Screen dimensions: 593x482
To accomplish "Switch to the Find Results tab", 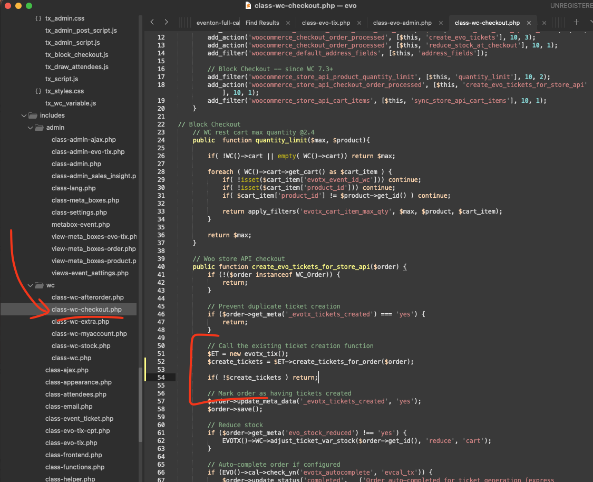I will coord(262,23).
